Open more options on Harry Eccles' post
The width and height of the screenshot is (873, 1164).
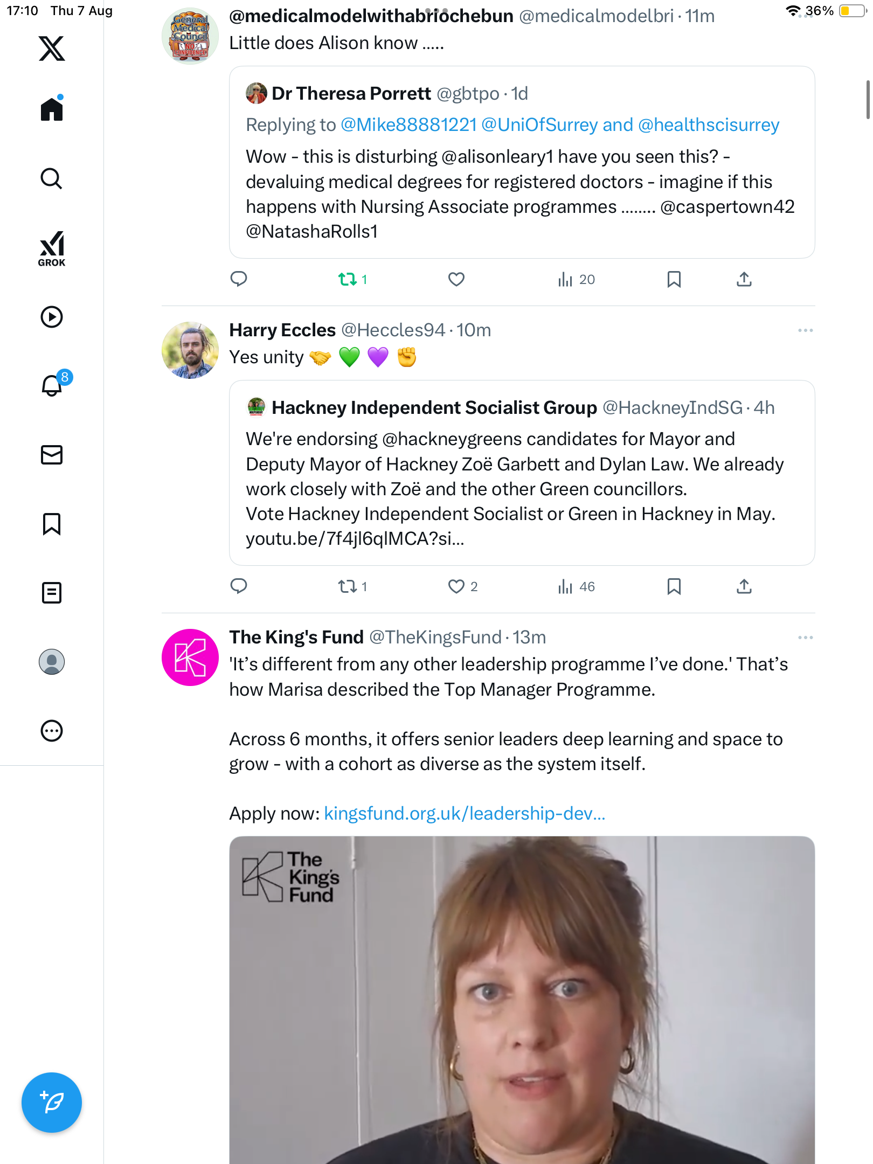coord(805,330)
